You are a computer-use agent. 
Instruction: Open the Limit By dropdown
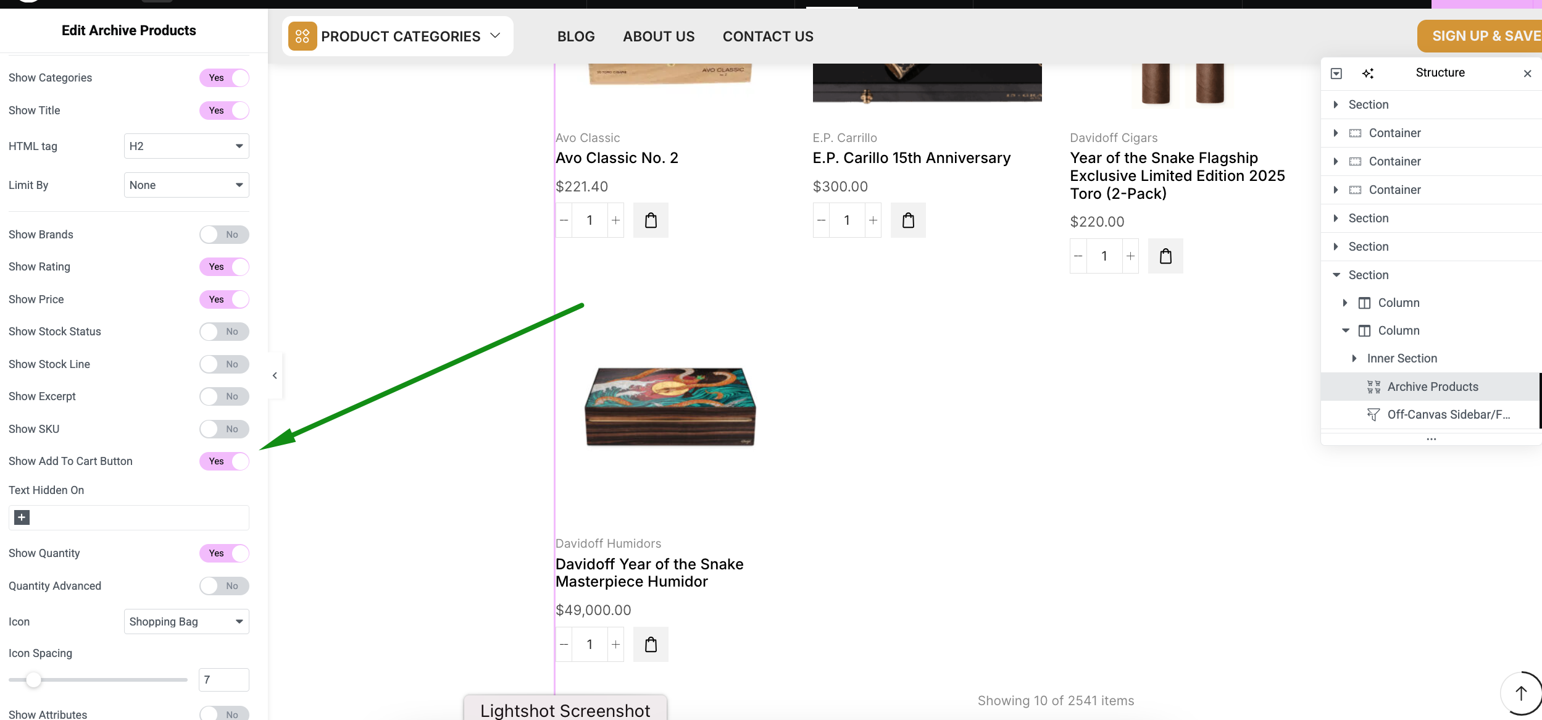tap(186, 185)
